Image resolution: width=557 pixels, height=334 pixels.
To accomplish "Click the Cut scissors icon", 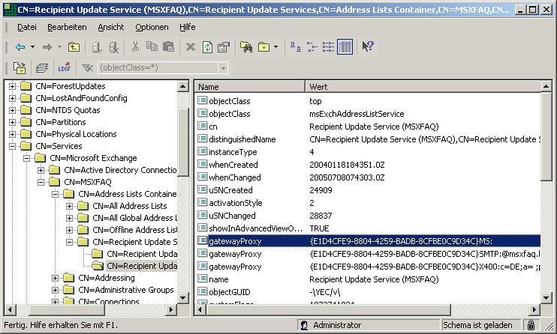I will coord(135,46).
